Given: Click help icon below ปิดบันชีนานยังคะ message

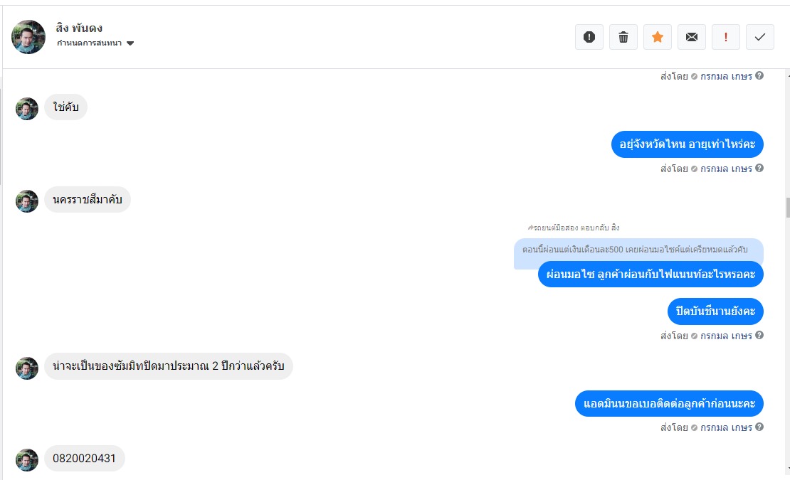Looking at the screenshot, I should [x=759, y=336].
